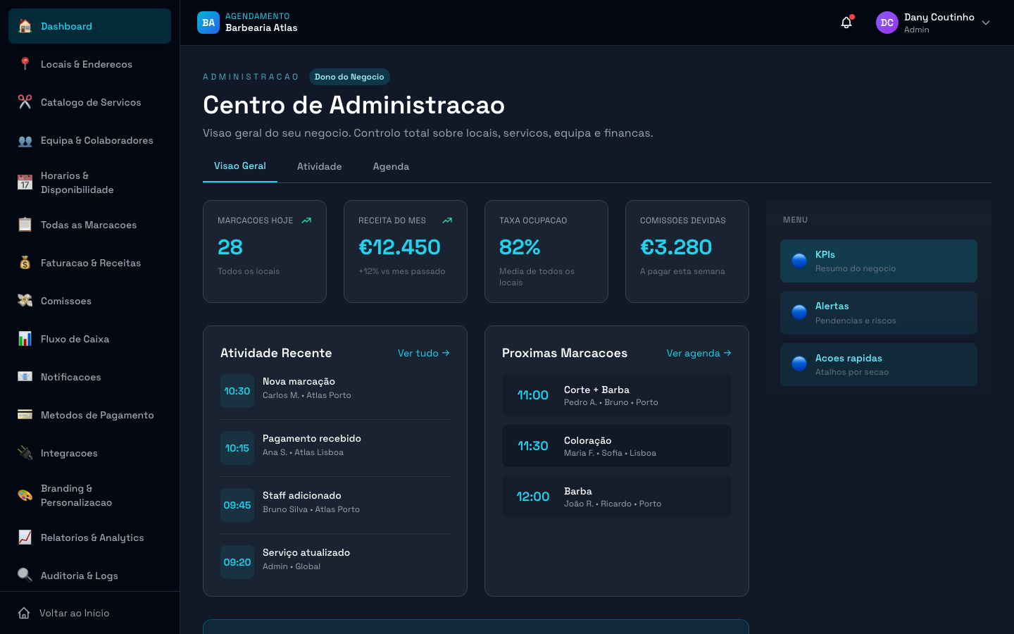Click the notifications bell icon
The width and height of the screenshot is (1014, 634).
pos(846,22)
